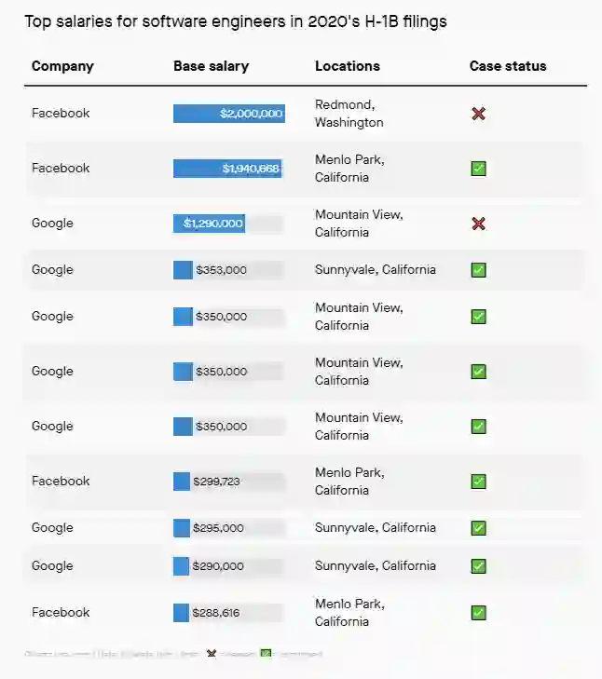Click the green checkmark in the $288,616 row

pyautogui.click(x=478, y=613)
